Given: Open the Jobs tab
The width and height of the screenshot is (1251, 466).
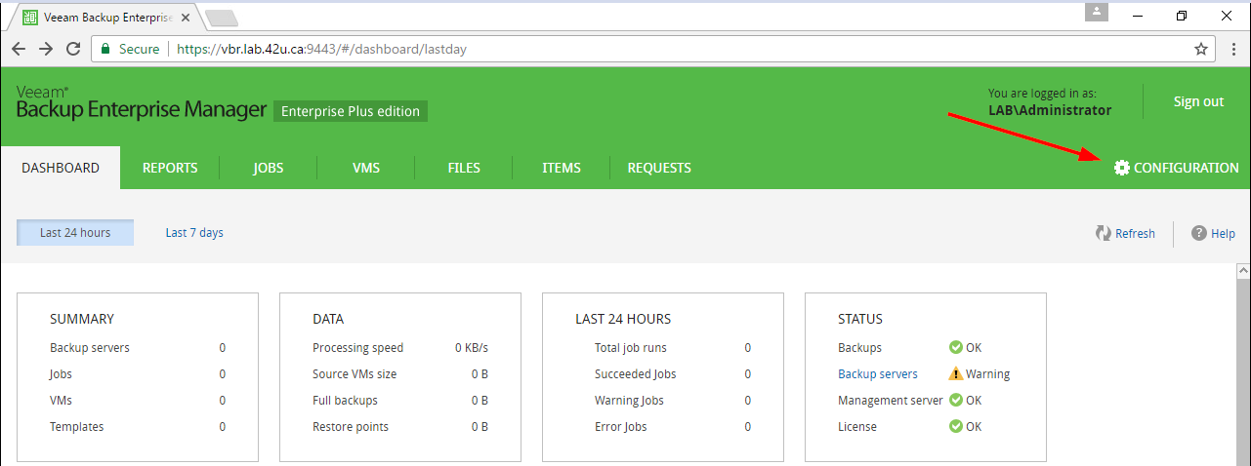Looking at the screenshot, I should [x=268, y=168].
